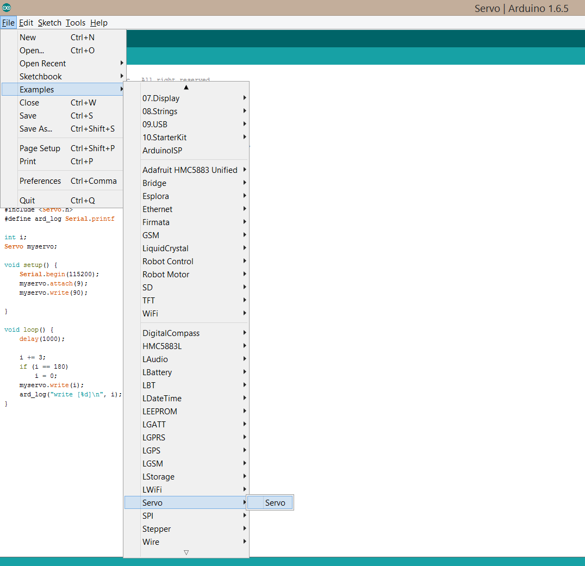This screenshot has width=585, height=566.
Task: Expand the 08.Strings examples
Action: coord(186,111)
